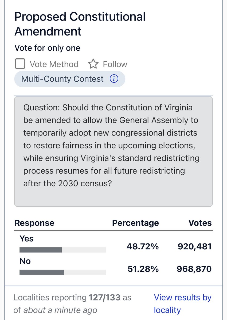This screenshot has width=227, height=320.
Task: Select the Response column header
Action: point(34,223)
